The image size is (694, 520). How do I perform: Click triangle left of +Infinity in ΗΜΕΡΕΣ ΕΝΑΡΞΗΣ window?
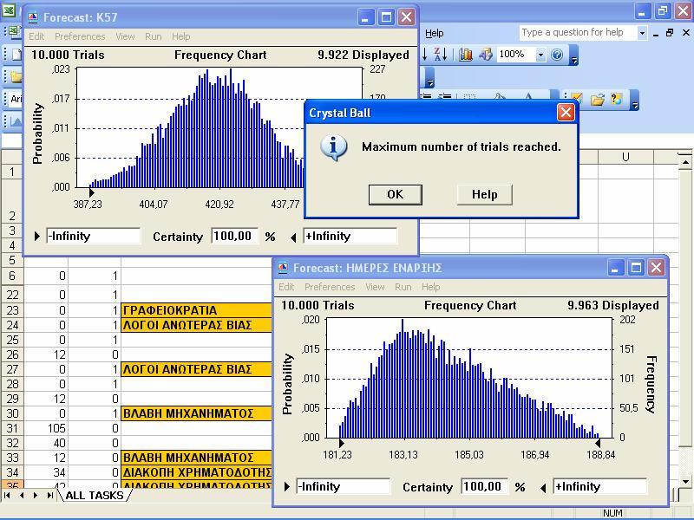click(544, 488)
